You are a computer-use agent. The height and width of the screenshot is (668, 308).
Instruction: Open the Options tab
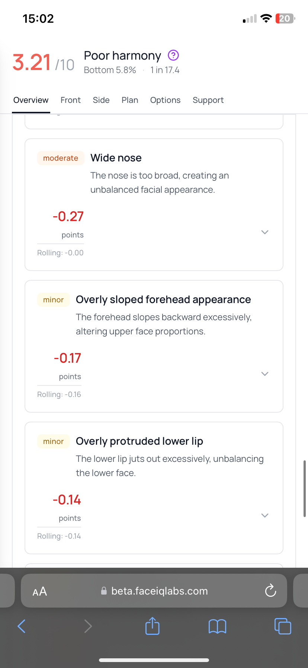(x=165, y=100)
